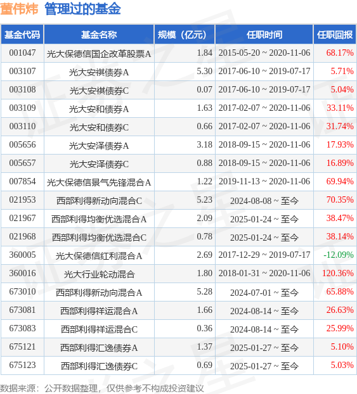Open fund 西部利得新动向混合A
The height and width of the screenshot is (394, 357).
99,292
